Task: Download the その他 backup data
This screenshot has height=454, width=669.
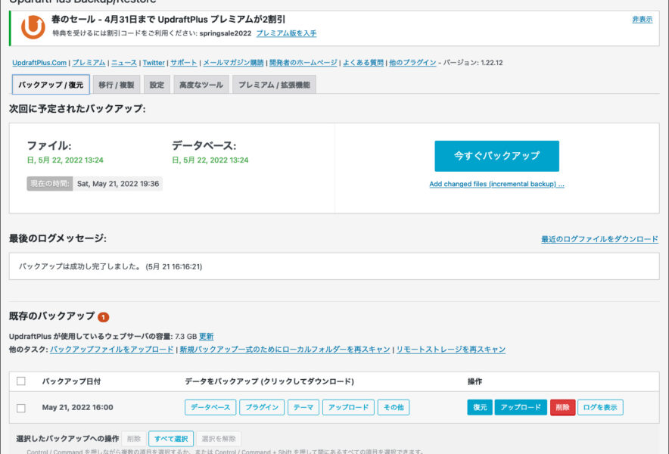Action: [394, 408]
